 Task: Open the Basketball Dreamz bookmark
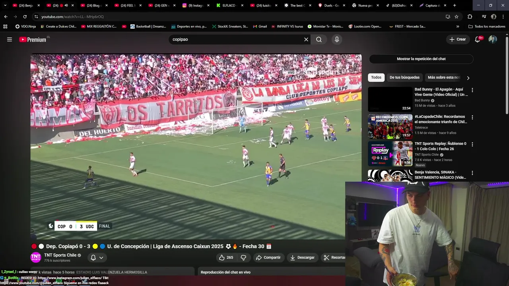click(x=148, y=27)
